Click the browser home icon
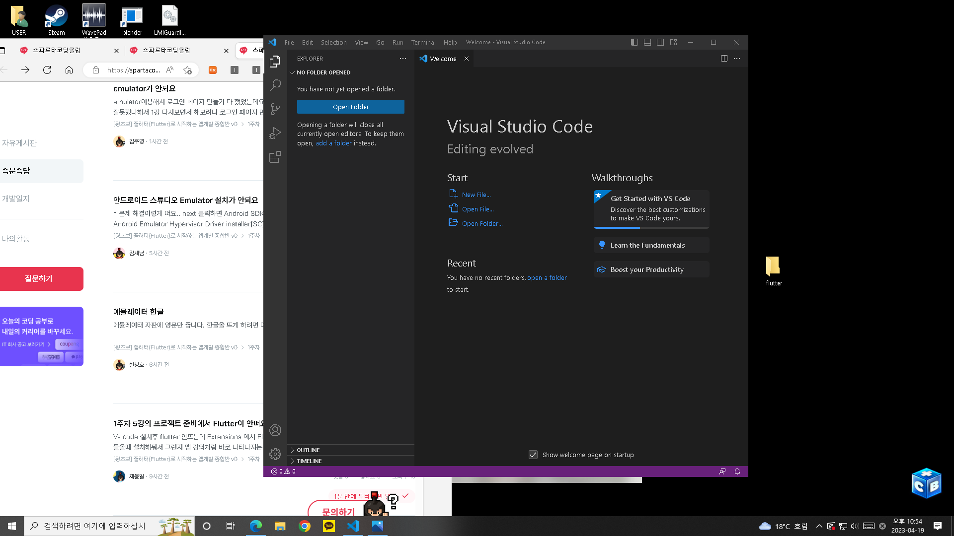The width and height of the screenshot is (954, 536). click(69, 70)
